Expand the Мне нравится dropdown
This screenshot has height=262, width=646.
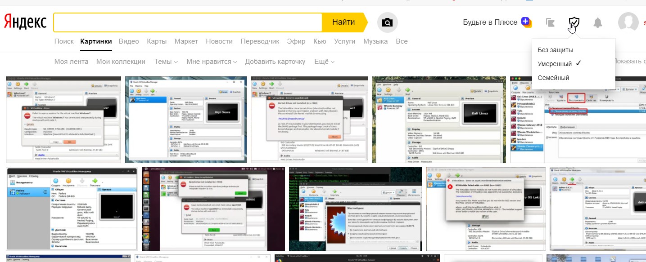(212, 62)
